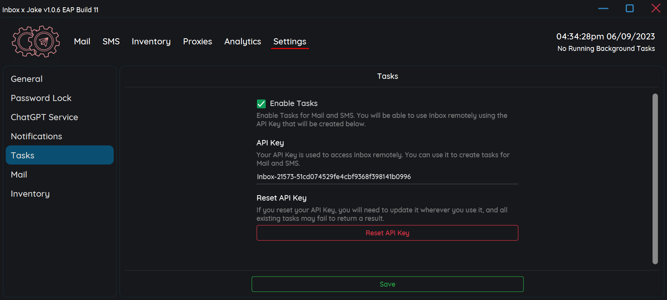Screen dimensions: 667x300
Task: View the Analytics tab
Action: 242,41
